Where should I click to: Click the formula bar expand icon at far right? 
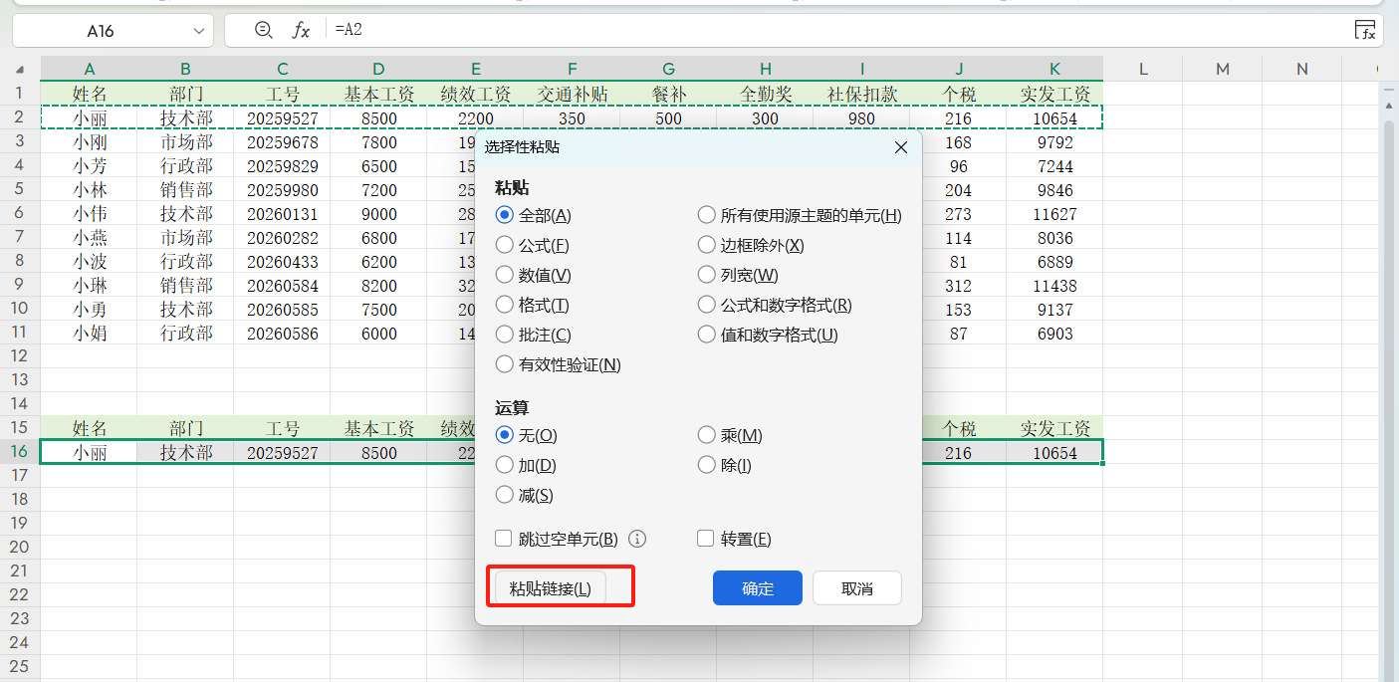pos(1365,31)
